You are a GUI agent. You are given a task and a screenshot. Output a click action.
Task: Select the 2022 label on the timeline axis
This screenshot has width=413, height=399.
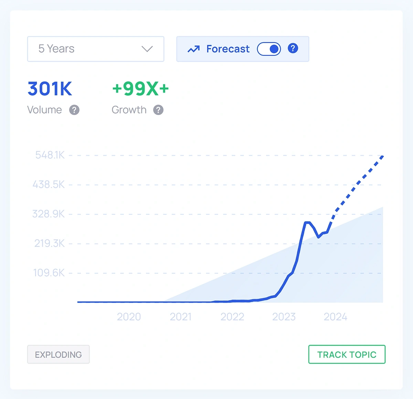pos(232,317)
